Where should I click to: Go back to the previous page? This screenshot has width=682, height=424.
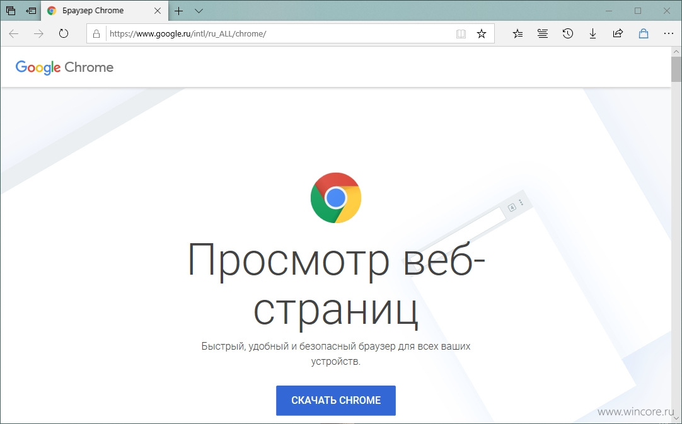(x=13, y=33)
